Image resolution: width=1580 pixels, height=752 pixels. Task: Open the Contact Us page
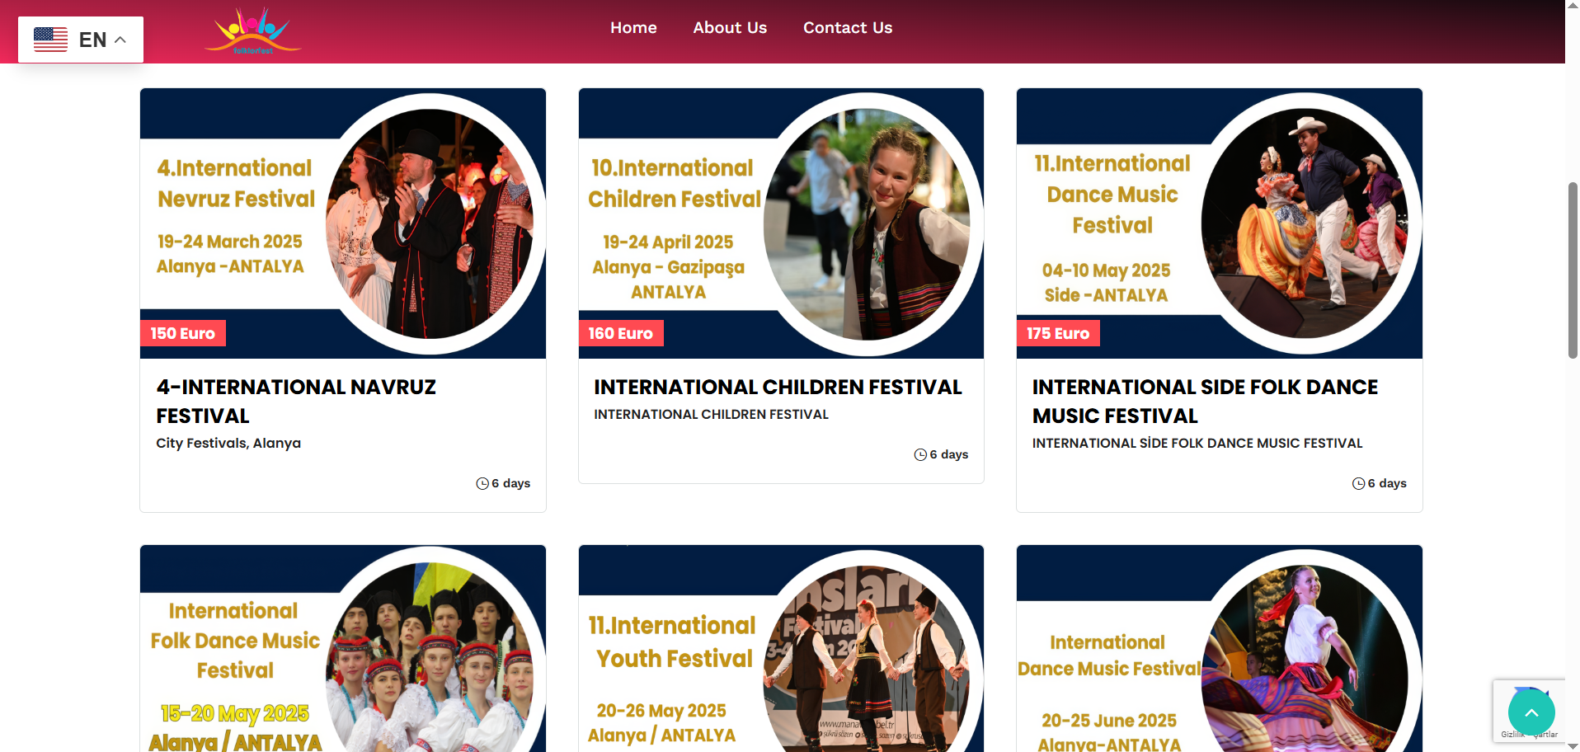[848, 27]
